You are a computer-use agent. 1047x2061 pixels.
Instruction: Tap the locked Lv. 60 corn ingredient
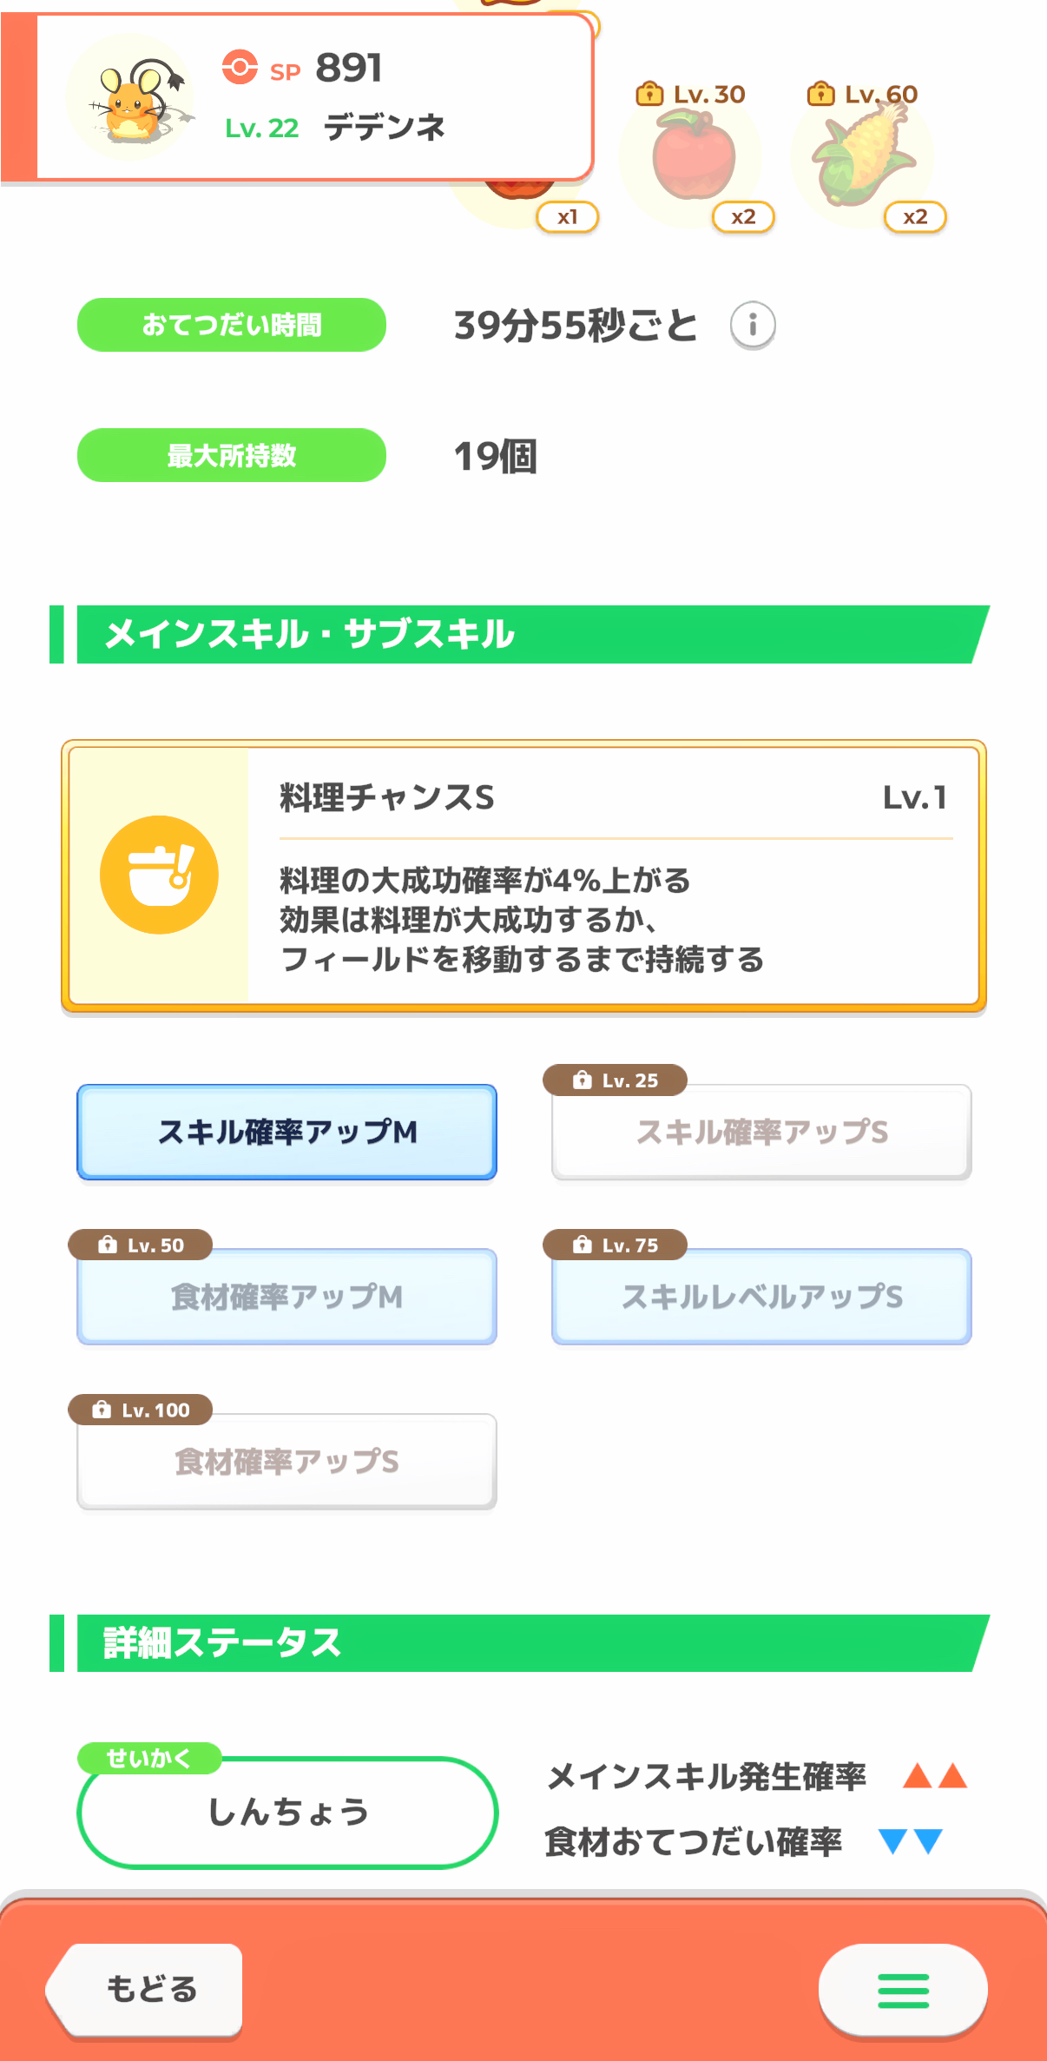click(x=863, y=158)
